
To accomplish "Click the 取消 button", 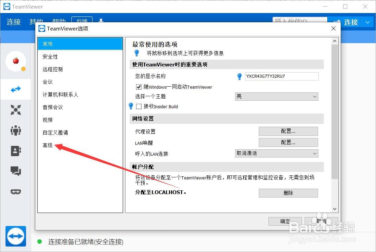I will click(x=321, y=221).
